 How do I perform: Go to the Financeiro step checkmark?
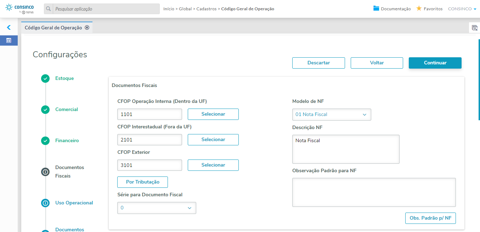(x=45, y=141)
